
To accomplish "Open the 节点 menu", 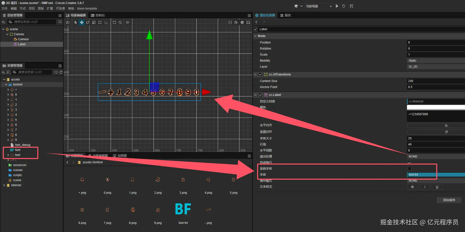I will tap(23, 9).
